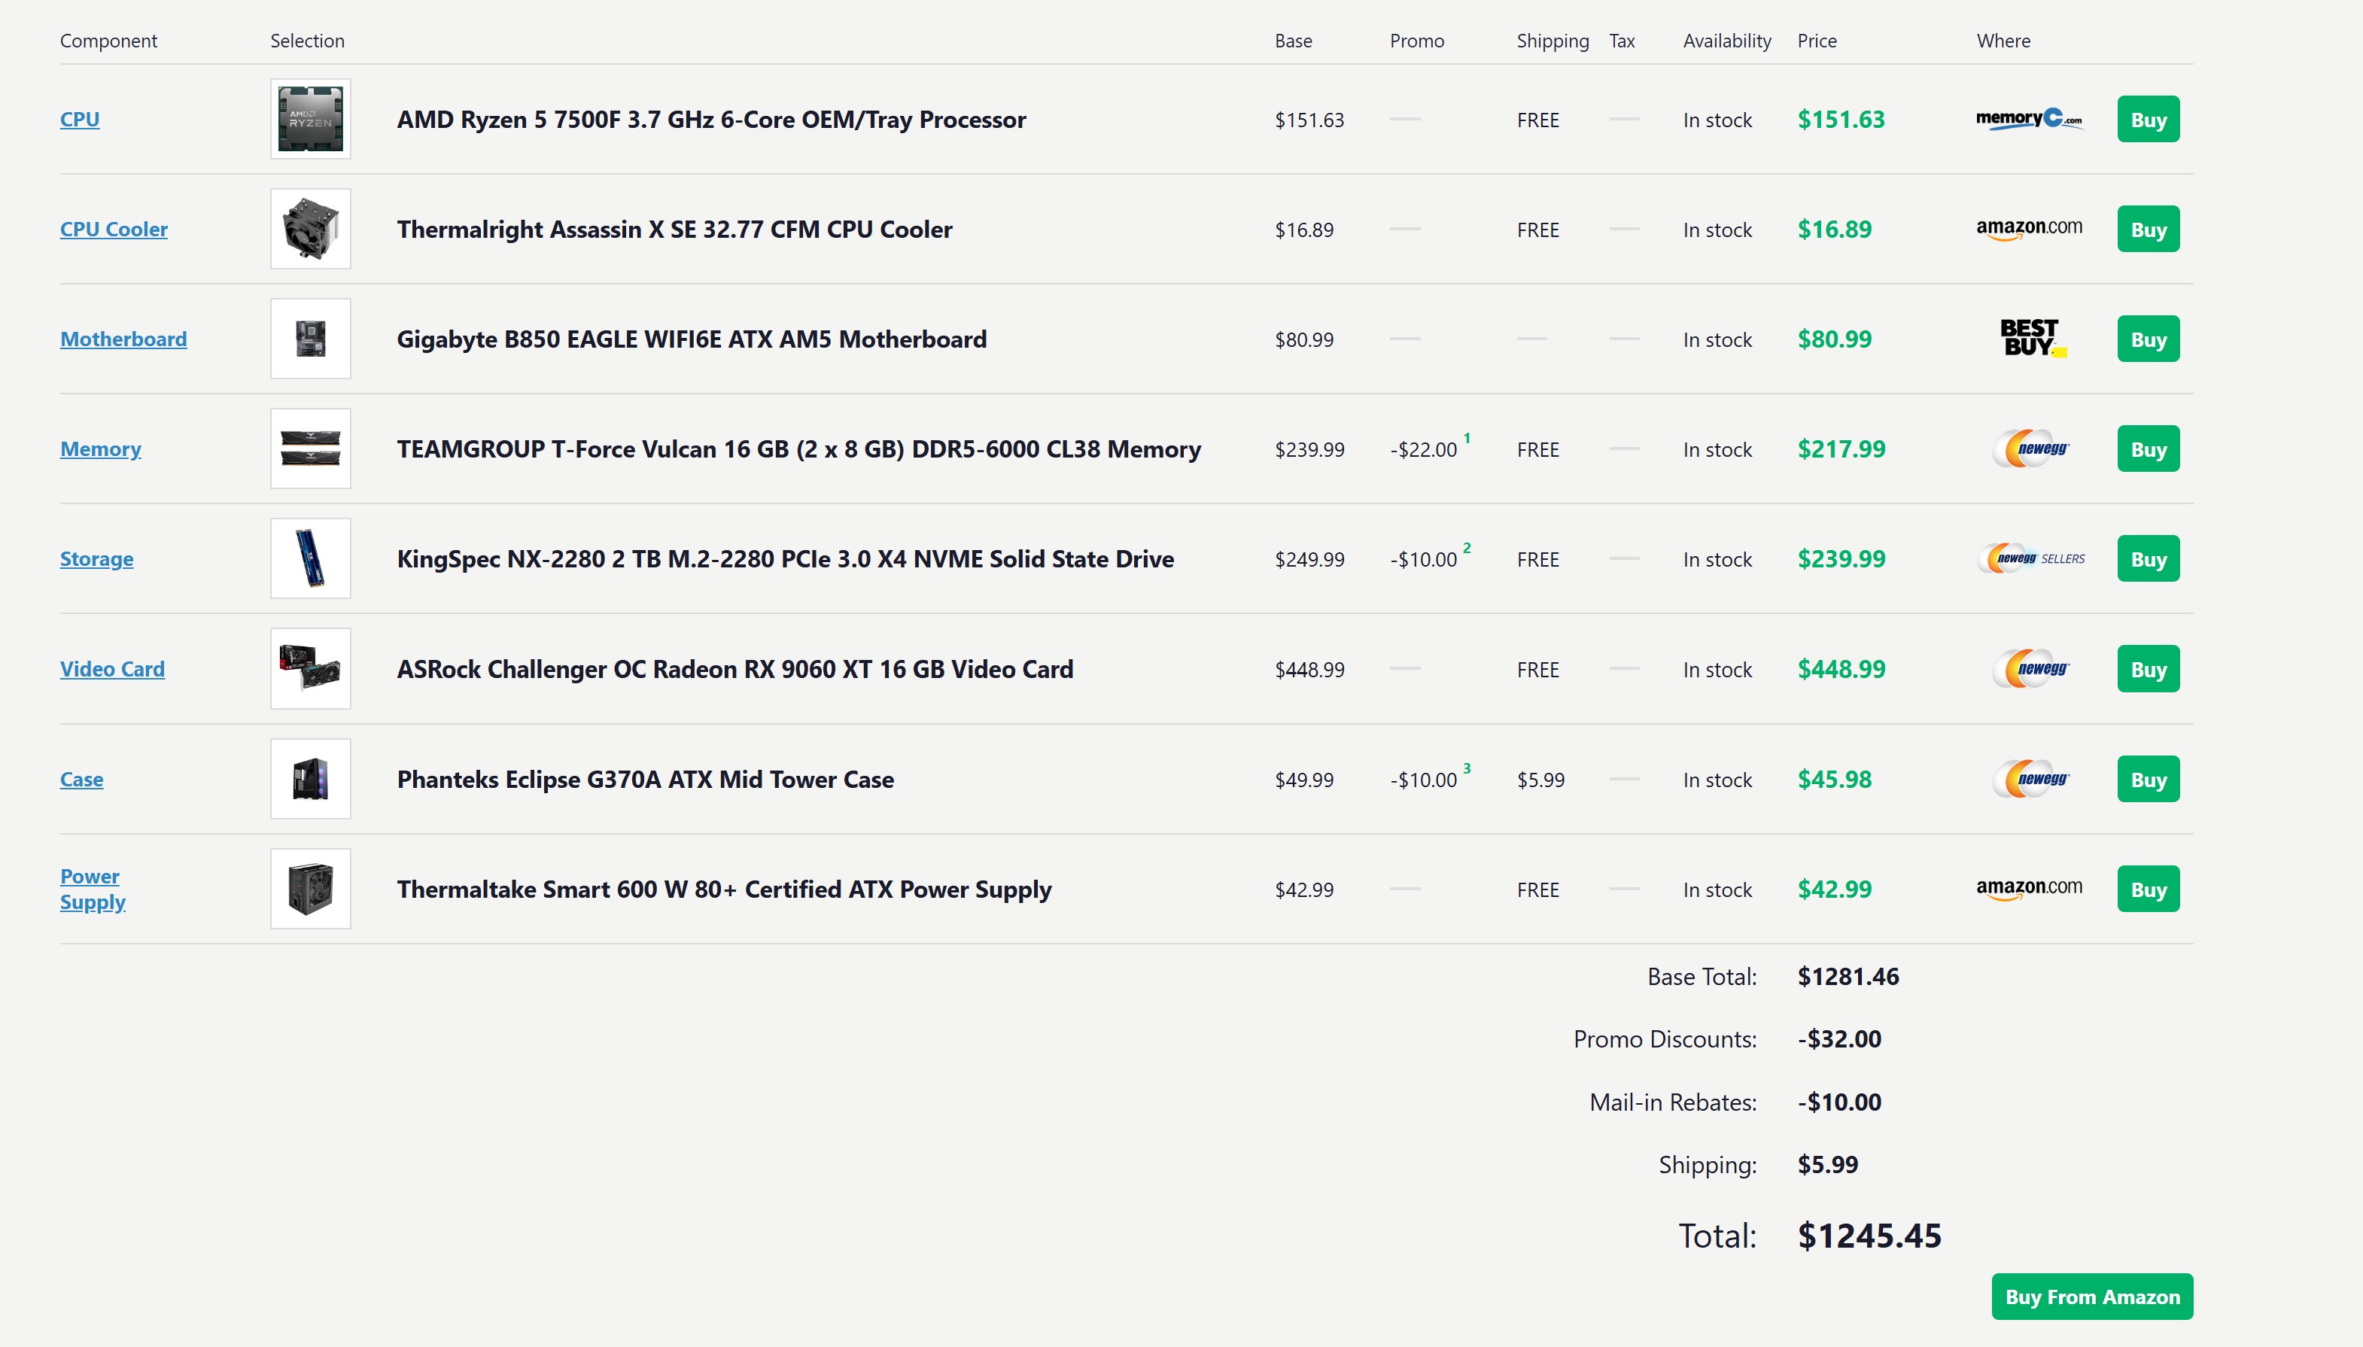Open Newegg logo in Memory row

[2031, 448]
